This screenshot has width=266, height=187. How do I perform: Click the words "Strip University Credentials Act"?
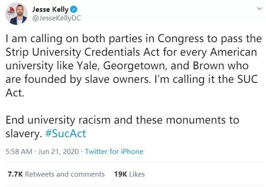coord(82,52)
